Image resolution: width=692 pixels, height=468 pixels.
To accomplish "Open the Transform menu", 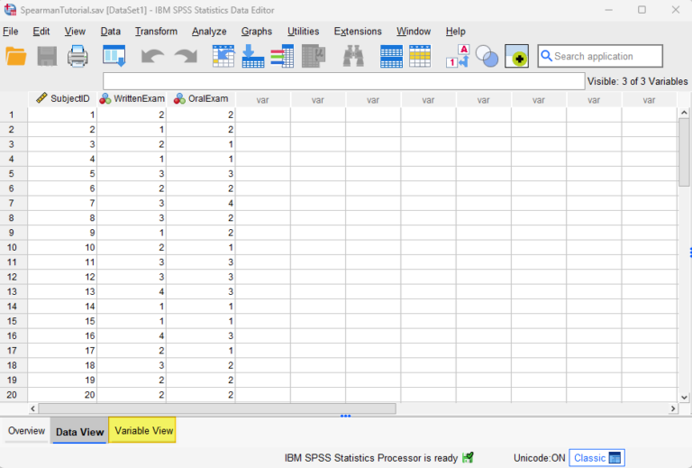I will point(156,32).
